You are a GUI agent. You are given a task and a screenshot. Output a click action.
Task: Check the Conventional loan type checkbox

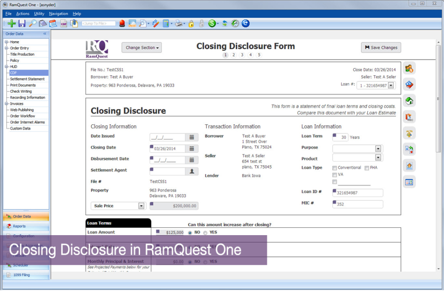point(334,168)
